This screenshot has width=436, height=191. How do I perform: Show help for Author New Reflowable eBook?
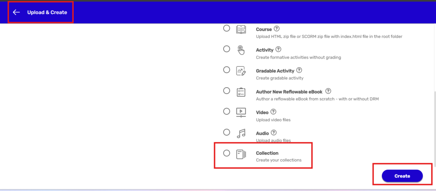pos(328,91)
